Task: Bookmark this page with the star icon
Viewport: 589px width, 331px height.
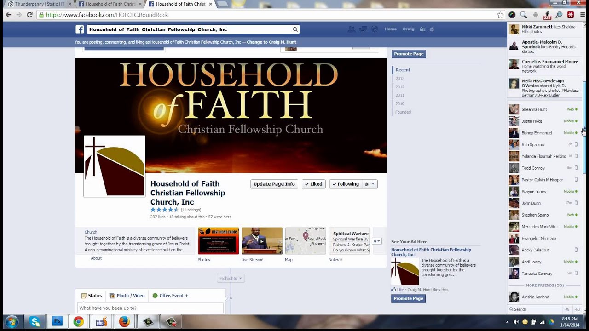Action: pos(500,15)
